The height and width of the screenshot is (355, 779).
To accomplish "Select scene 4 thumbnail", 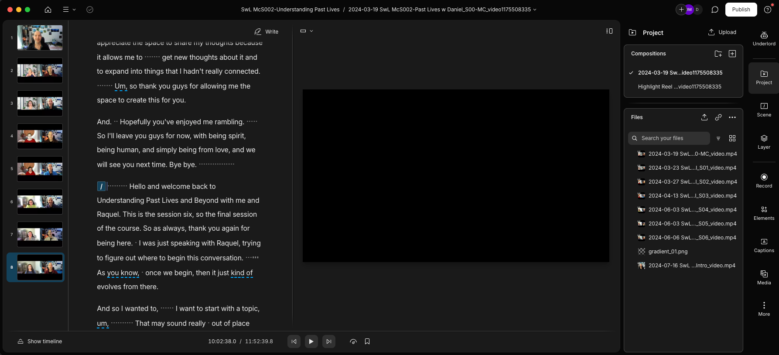I will pyautogui.click(x=40, y=136).
